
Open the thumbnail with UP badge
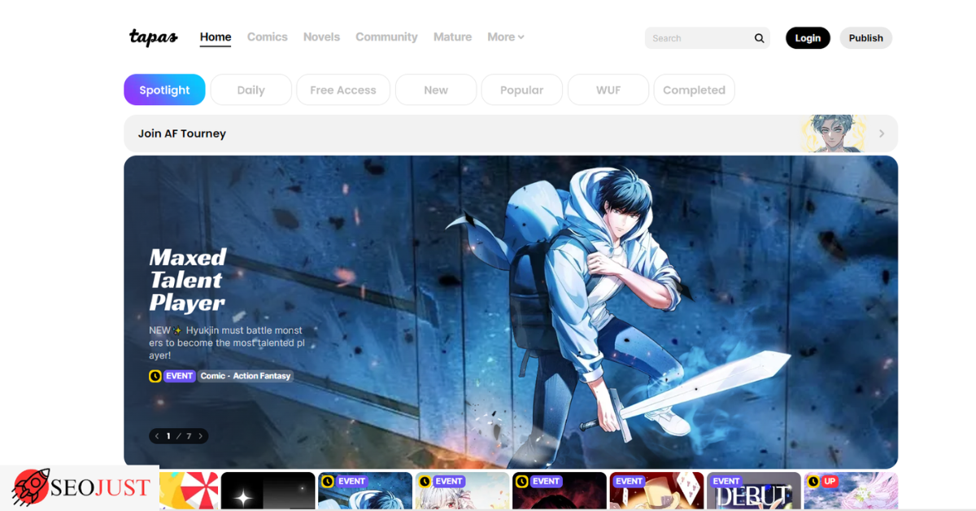[x=851, y=491]
